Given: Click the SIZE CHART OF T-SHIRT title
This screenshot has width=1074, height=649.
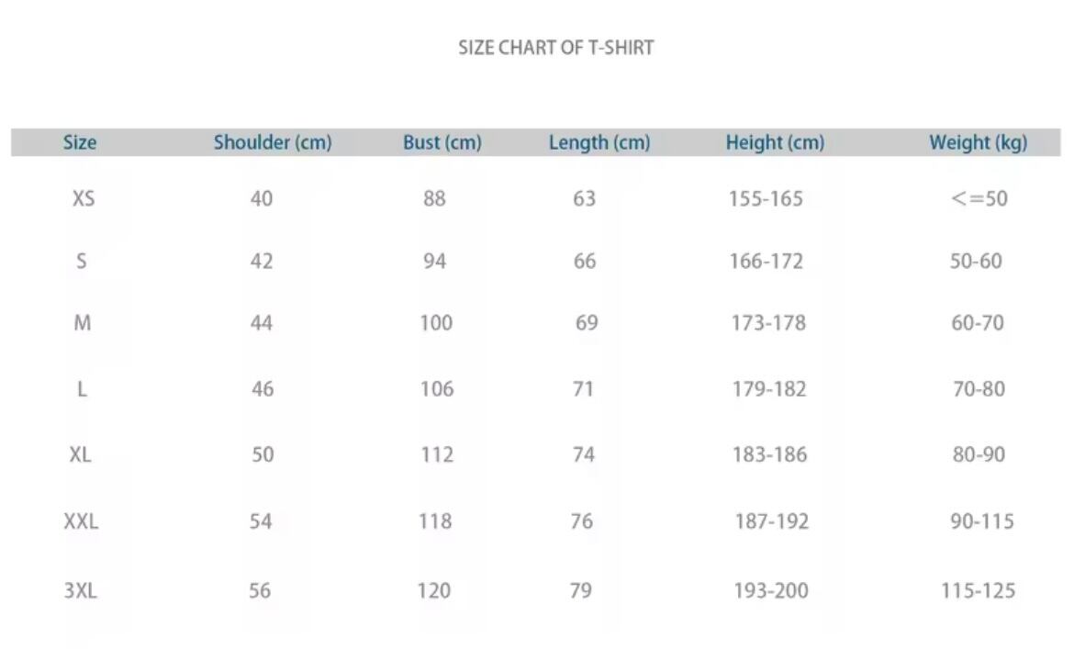Looking at the screenshot, I should pyautogui.click(x=555, y=48).
